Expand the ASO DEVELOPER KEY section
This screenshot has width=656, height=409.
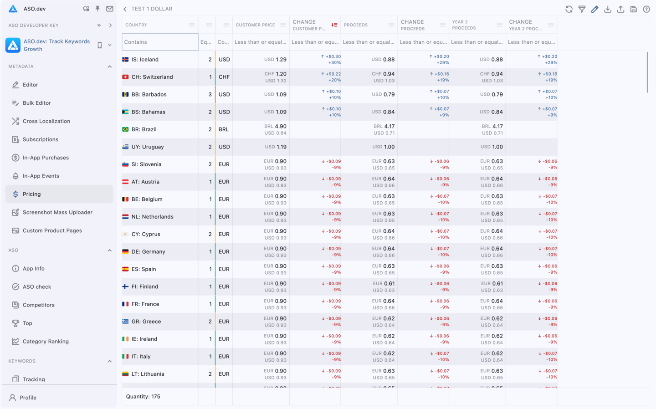[111, 25]
